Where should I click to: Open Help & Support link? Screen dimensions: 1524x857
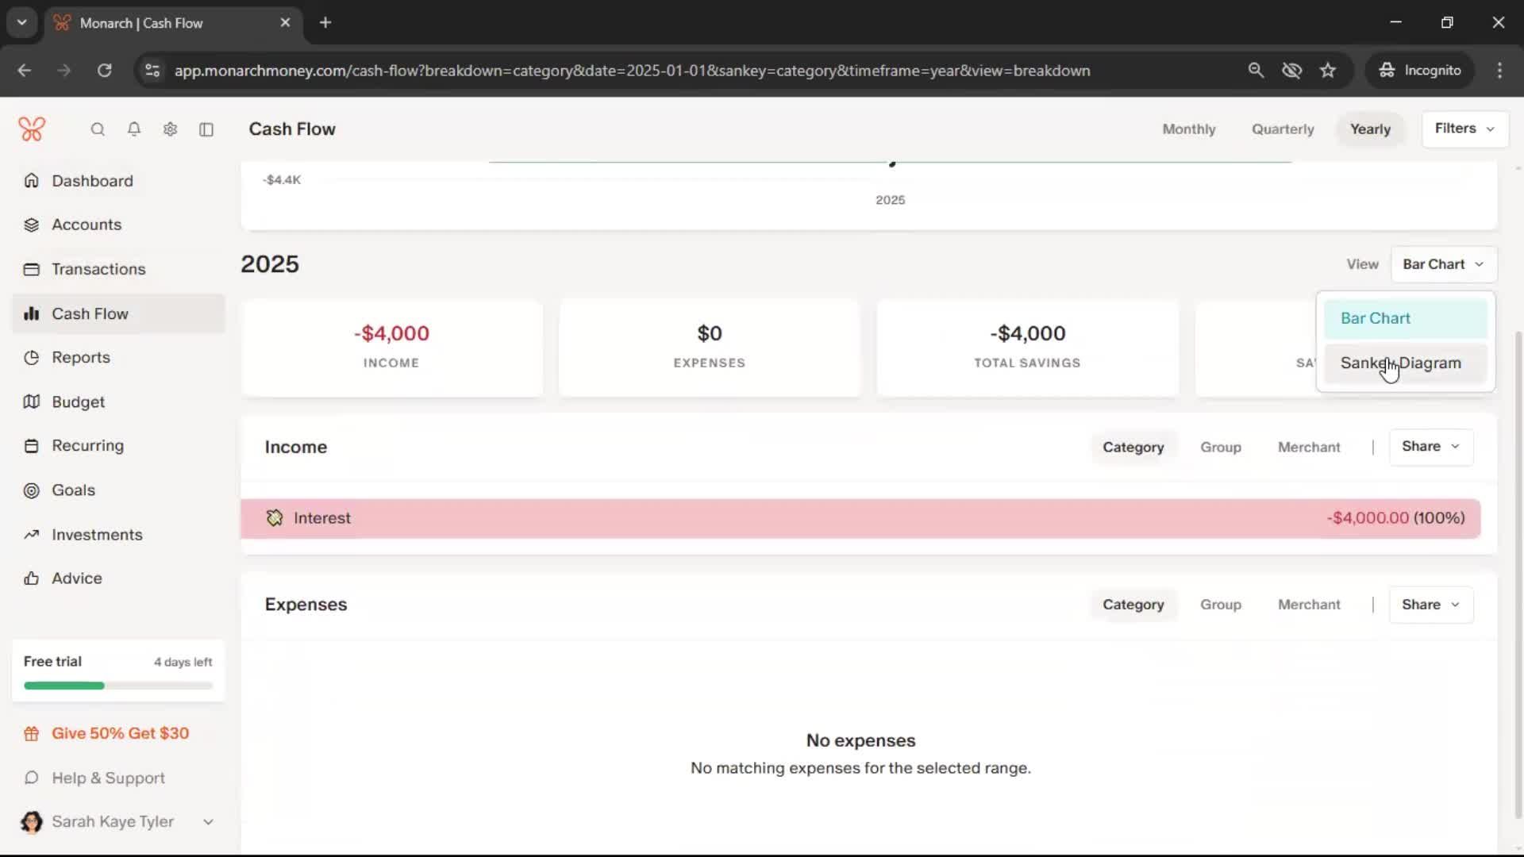[x=108, y=778]
